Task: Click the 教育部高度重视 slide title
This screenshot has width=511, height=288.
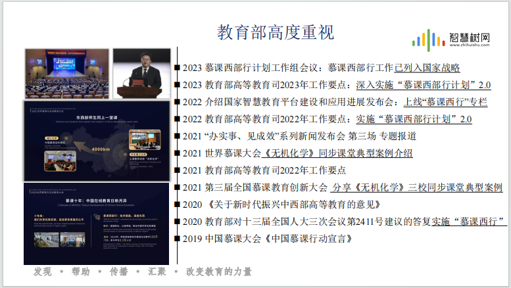Action: tap(275, 33)
